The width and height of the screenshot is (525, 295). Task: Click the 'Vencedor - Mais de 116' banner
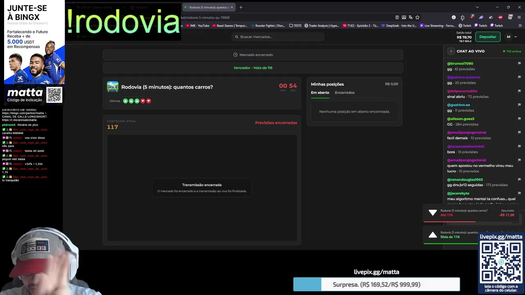pos(253,68)
